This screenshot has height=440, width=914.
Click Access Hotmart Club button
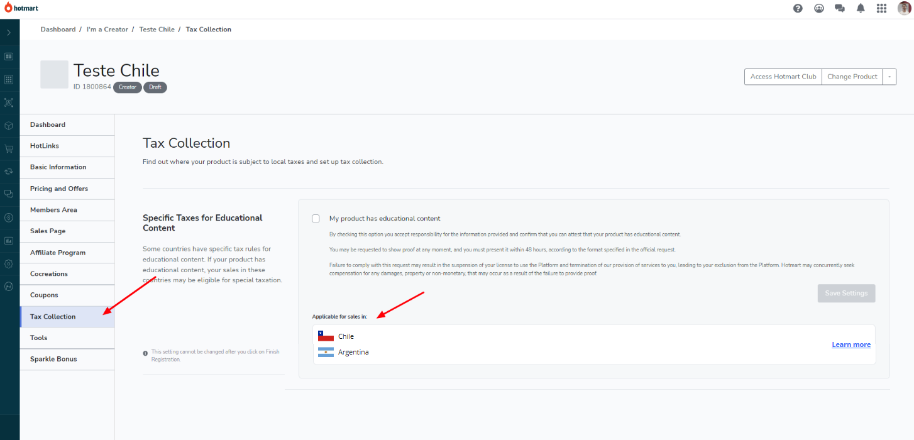click(x=783, y=77)
